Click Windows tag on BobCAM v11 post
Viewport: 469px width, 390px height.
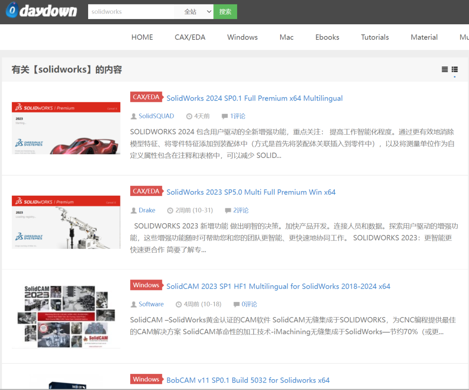pyautogui.click(x=147, y=379)
